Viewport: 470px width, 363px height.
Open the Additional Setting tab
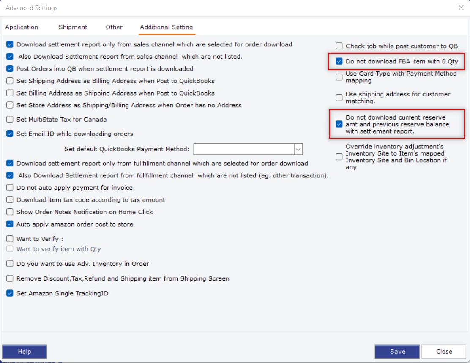point(167,27)
